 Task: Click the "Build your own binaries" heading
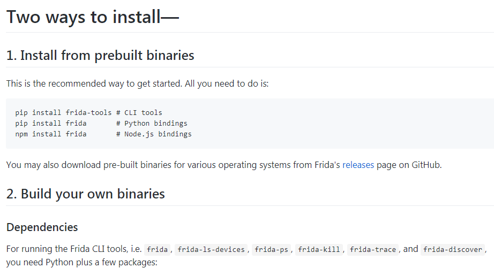[x=86, y=194]
